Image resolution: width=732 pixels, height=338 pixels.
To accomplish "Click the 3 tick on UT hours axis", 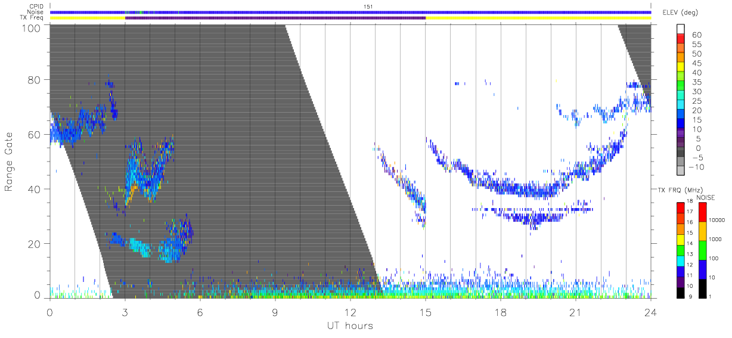I will 125,312.
